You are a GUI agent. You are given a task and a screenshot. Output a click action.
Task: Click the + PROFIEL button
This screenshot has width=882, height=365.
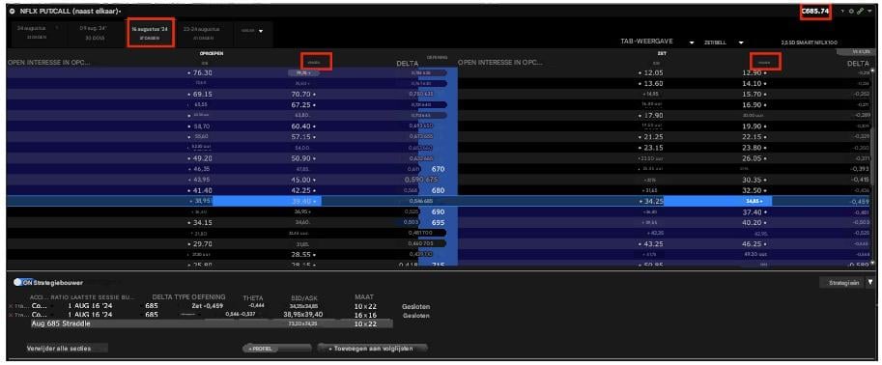coord(276,349)
